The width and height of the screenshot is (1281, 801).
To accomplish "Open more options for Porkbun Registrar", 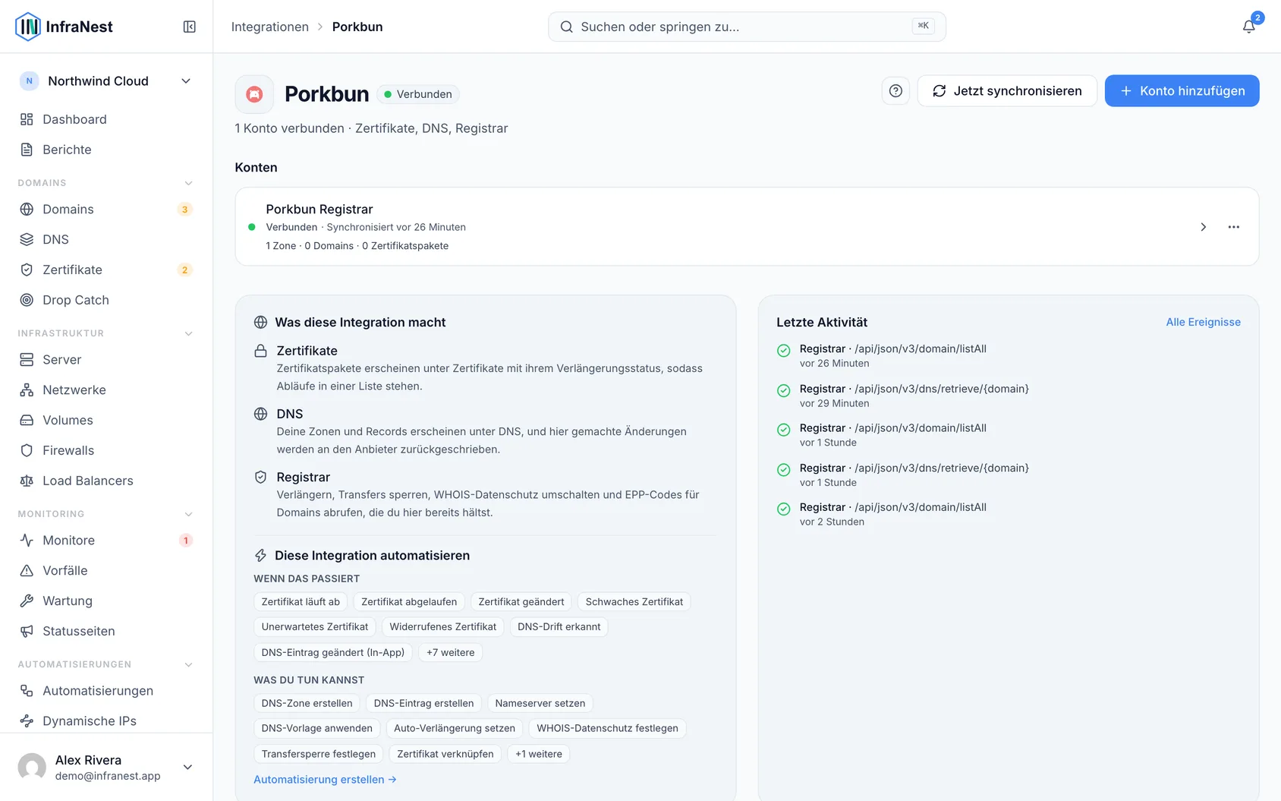I will [x=1234, y=227].
